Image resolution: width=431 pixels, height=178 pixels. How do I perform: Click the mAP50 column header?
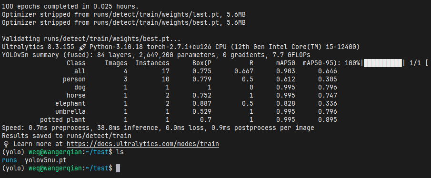(286, 63)
